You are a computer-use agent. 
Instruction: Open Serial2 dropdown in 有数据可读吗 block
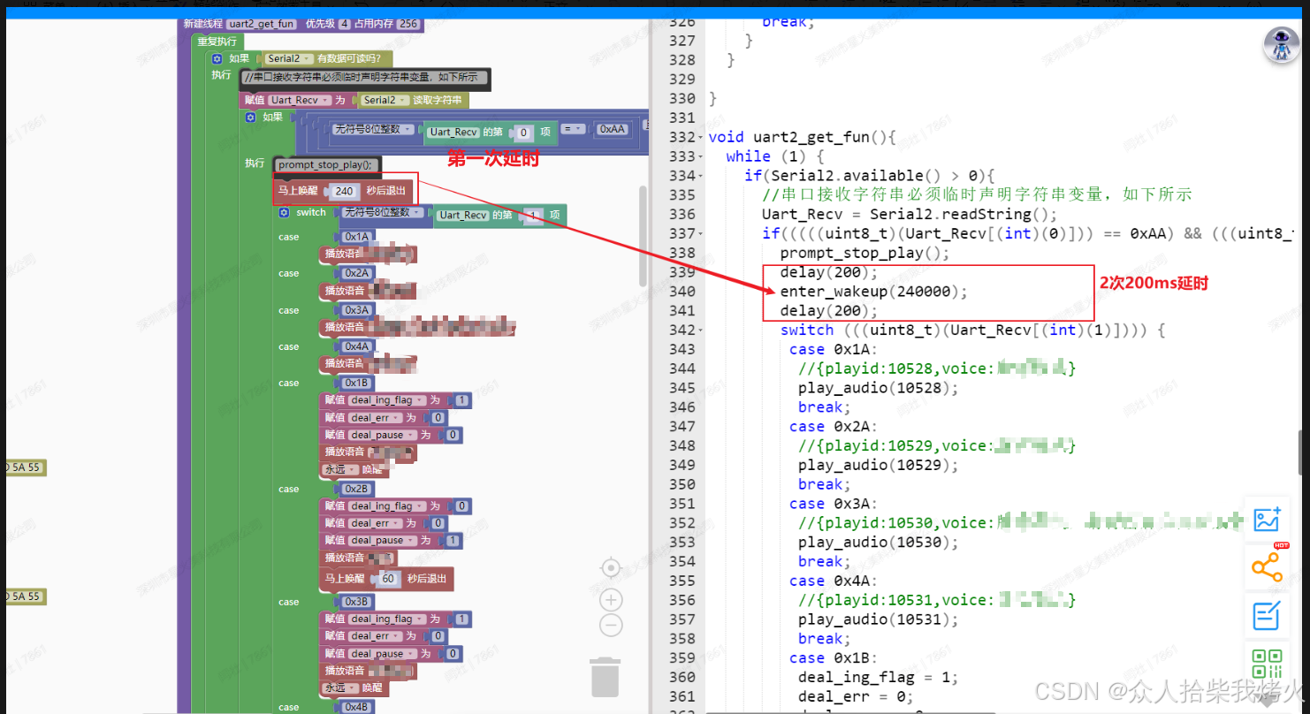288,58
